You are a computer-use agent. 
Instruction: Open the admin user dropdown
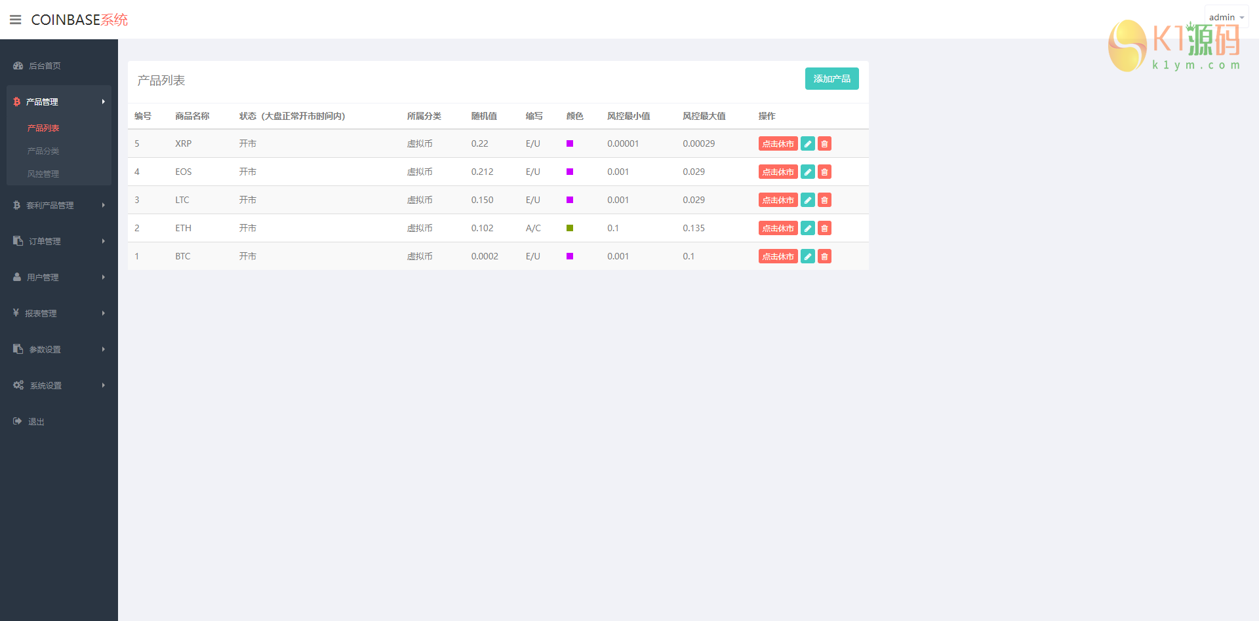(1226, 17)
